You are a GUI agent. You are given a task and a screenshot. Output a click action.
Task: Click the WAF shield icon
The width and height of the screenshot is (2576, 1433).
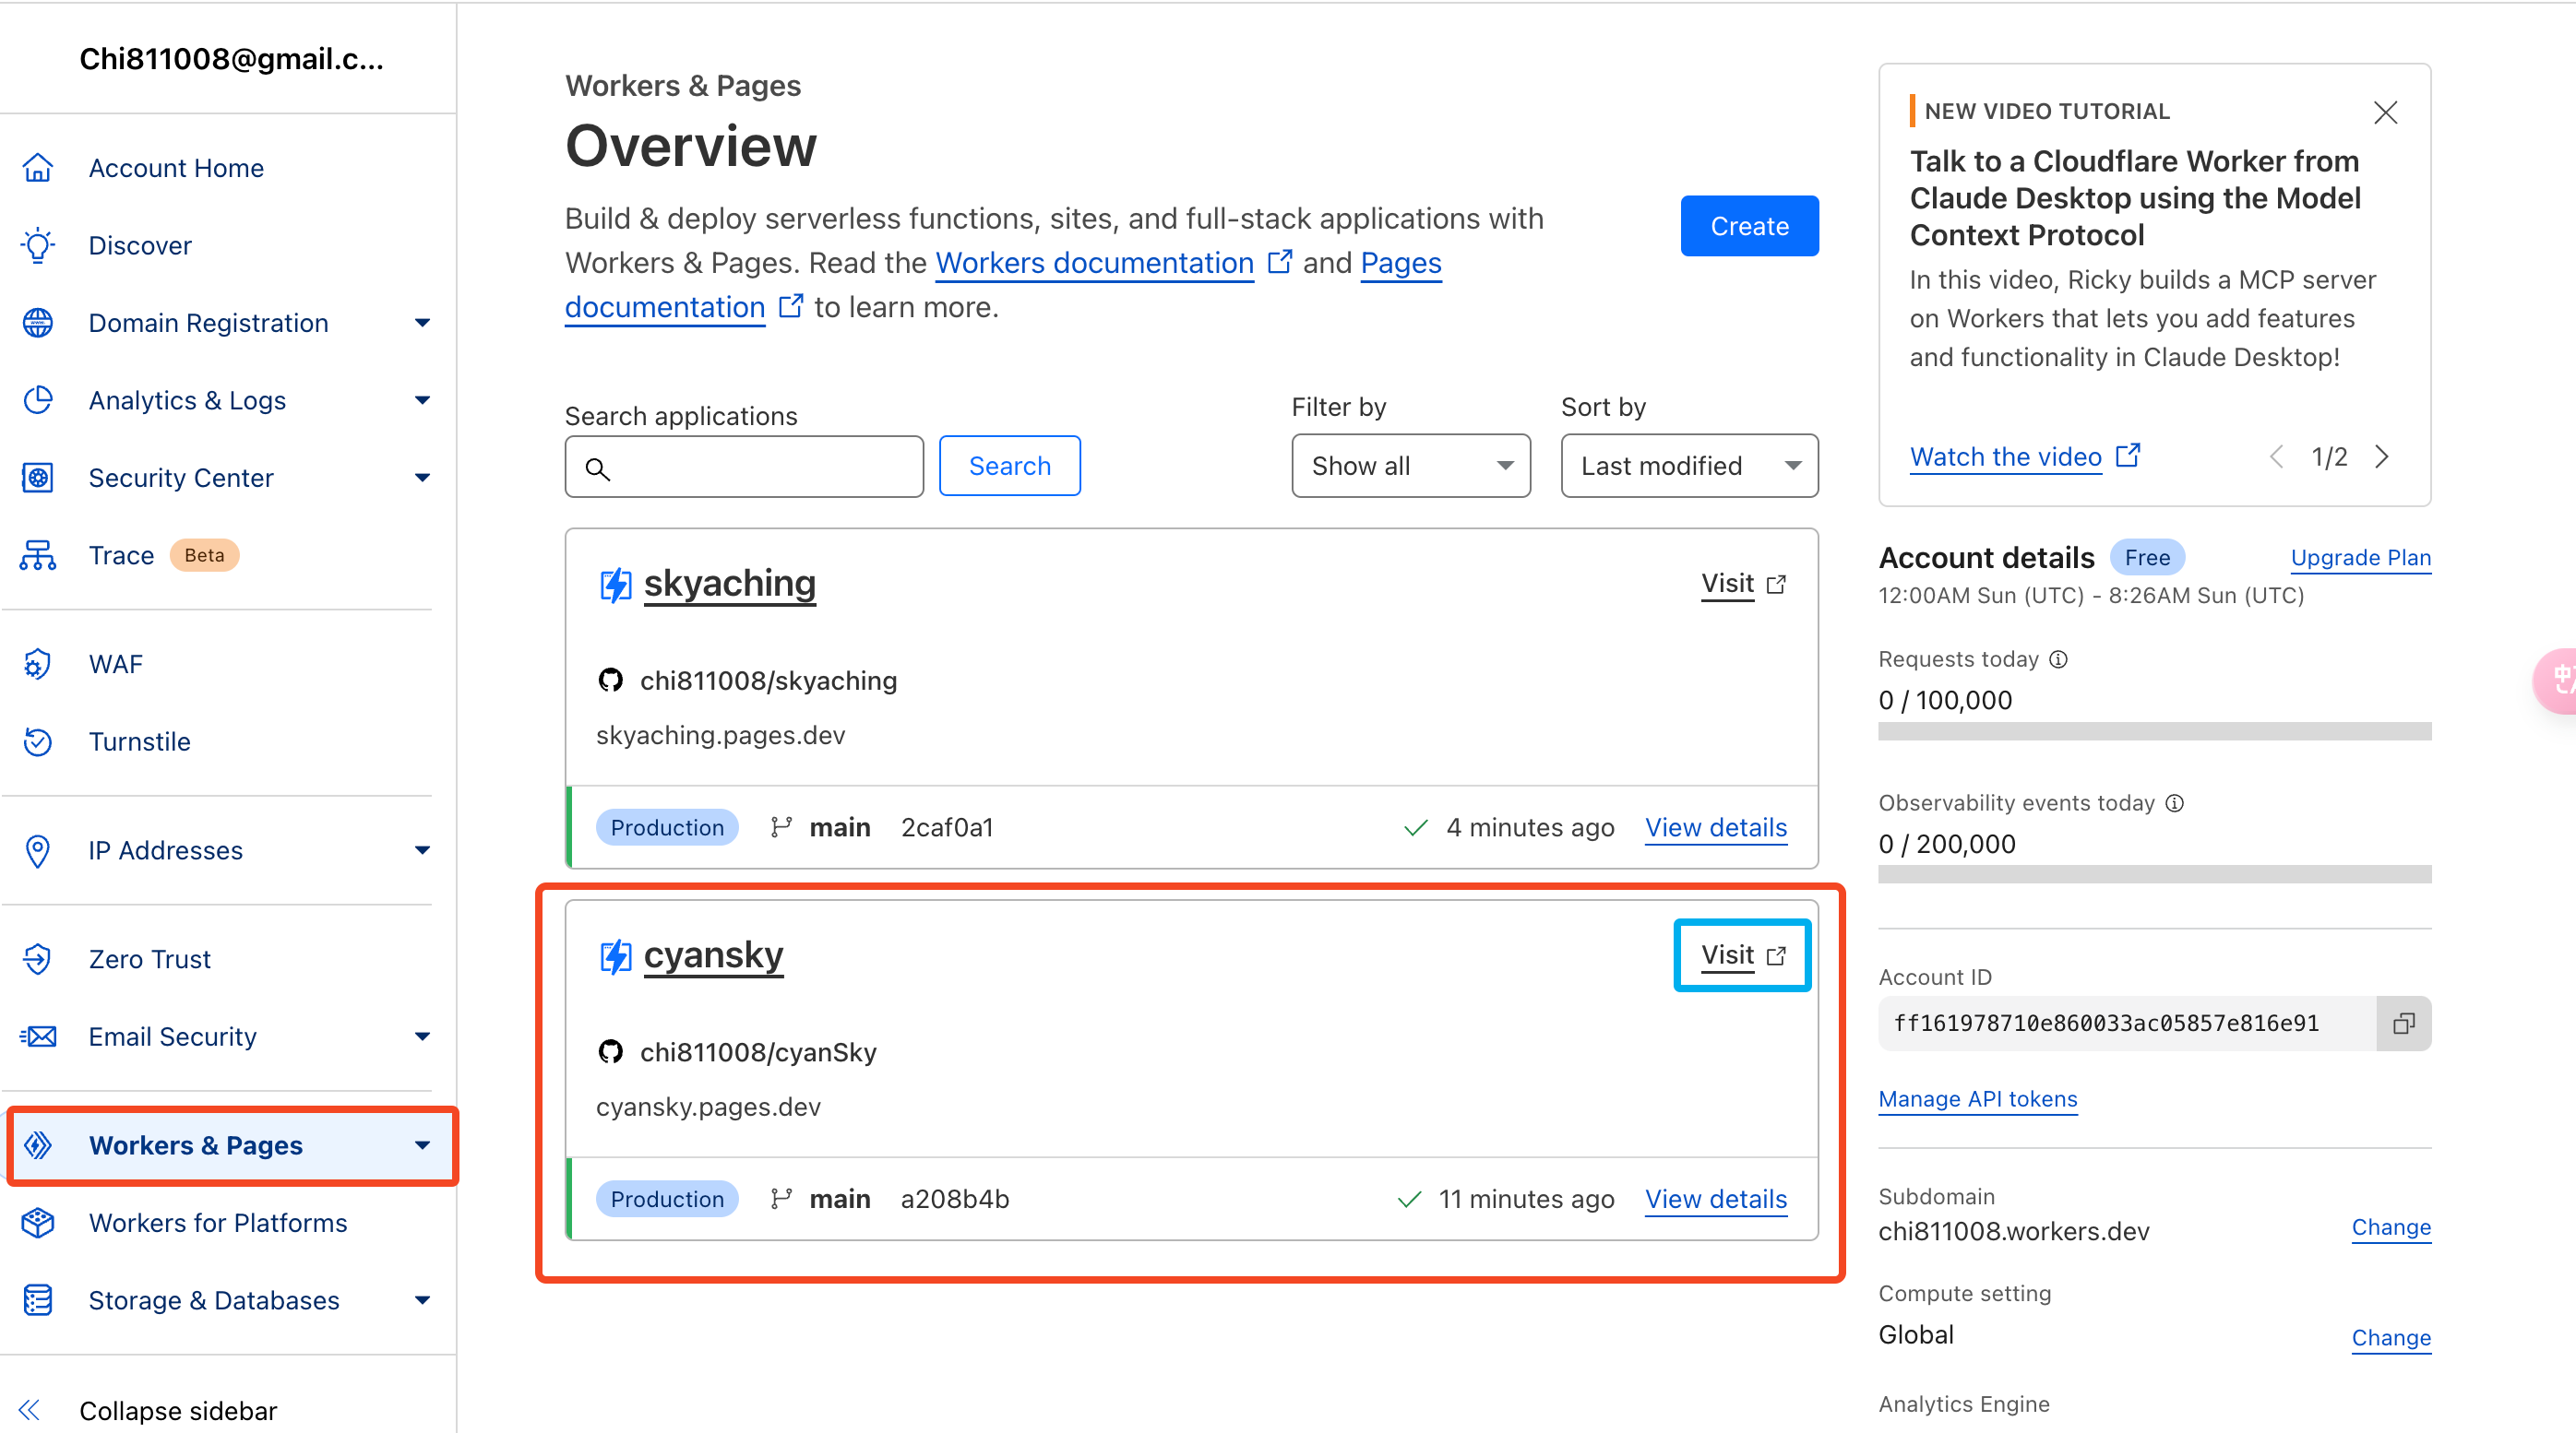point(38,664)
